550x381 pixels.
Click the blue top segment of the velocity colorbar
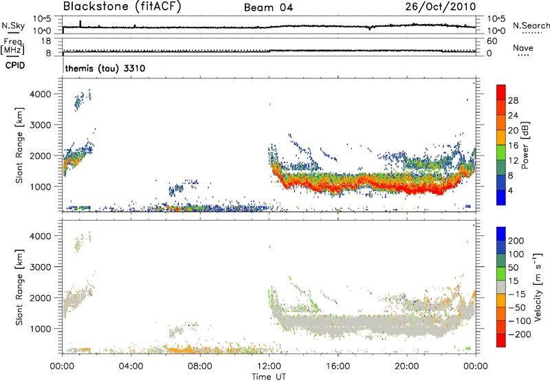tap(501, 234)
